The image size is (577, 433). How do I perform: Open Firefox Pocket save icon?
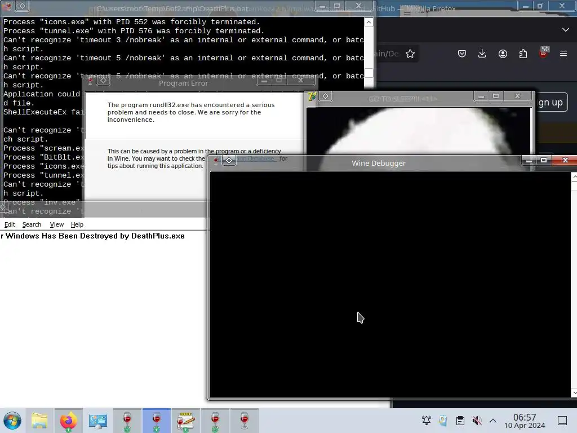462,54
